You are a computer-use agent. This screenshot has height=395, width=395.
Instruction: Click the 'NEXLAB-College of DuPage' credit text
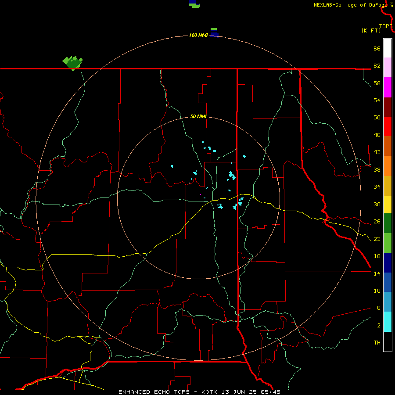click(350, 5)
